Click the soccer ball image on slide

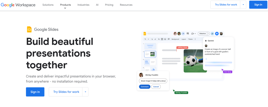[193, 61]
